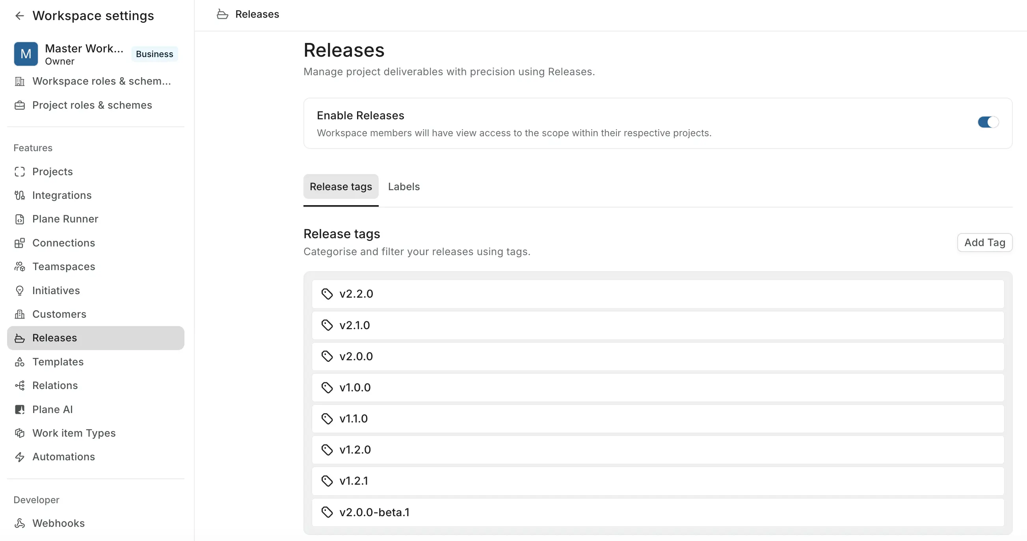Click the tag icon for v2.1.0
This screenshot has width=1027, height=541.
327,326
